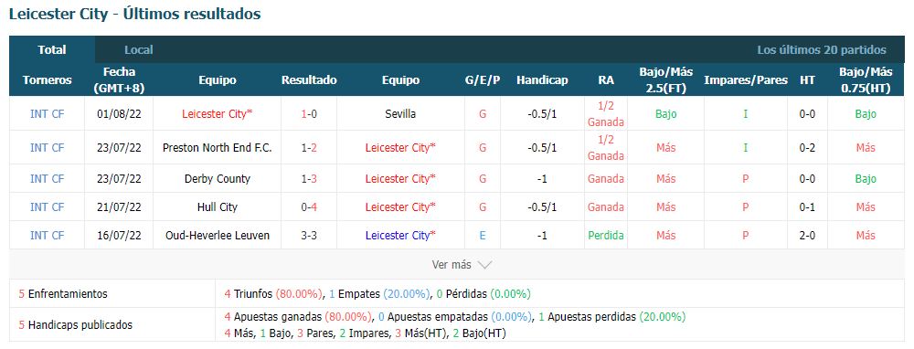Expand the Ver más chevron

pyautogui.click(x=484, y=265)
